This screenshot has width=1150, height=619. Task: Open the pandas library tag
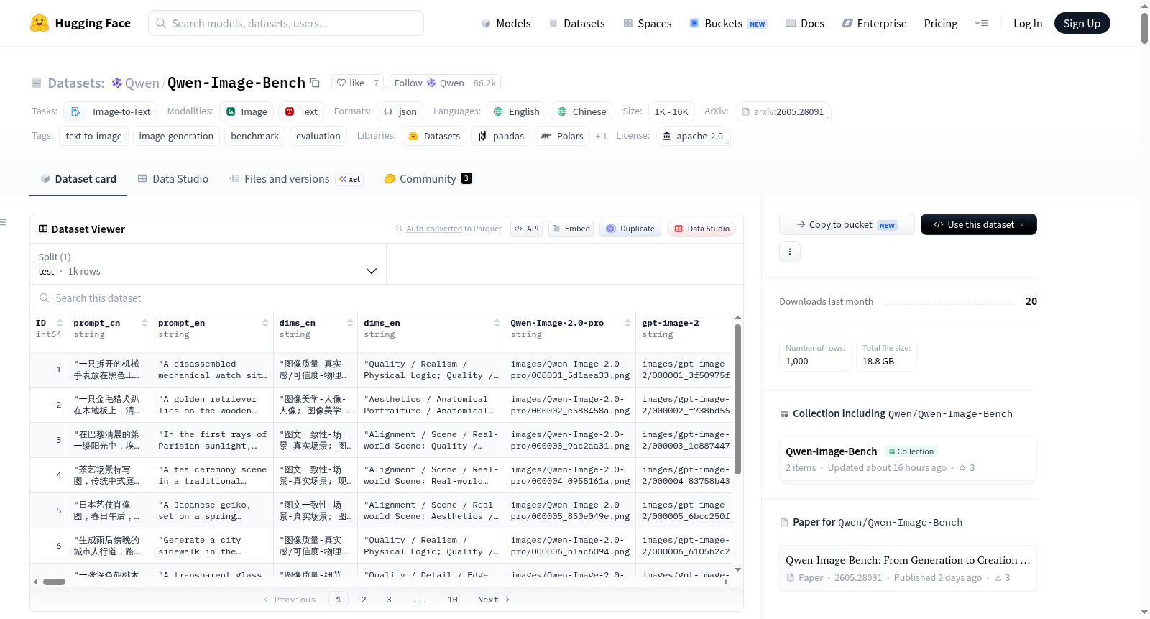point(501,136)
